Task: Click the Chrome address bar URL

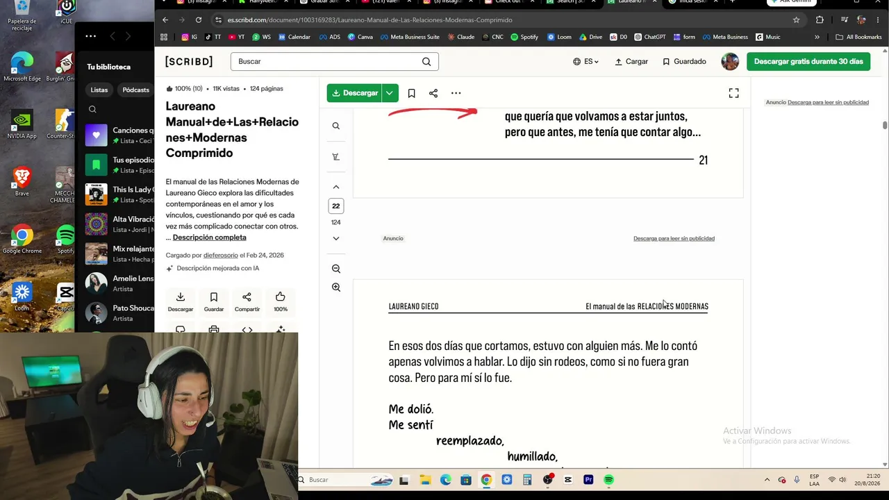Action: pos(369,20)
